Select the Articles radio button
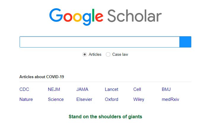 85,54
